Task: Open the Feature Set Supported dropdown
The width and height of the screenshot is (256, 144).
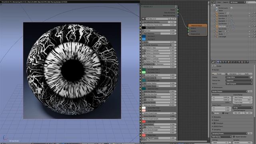Action: click(239, 80)
